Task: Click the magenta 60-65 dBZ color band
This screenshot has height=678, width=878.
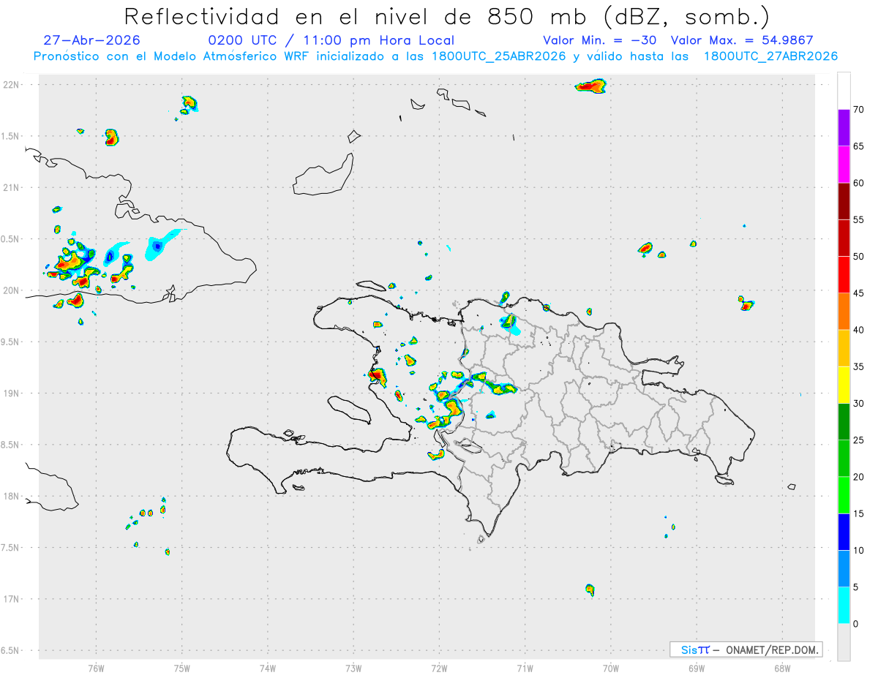Action: point(844,165)
